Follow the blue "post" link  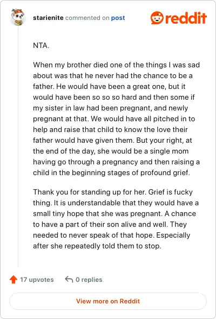[x=118, y=18]
